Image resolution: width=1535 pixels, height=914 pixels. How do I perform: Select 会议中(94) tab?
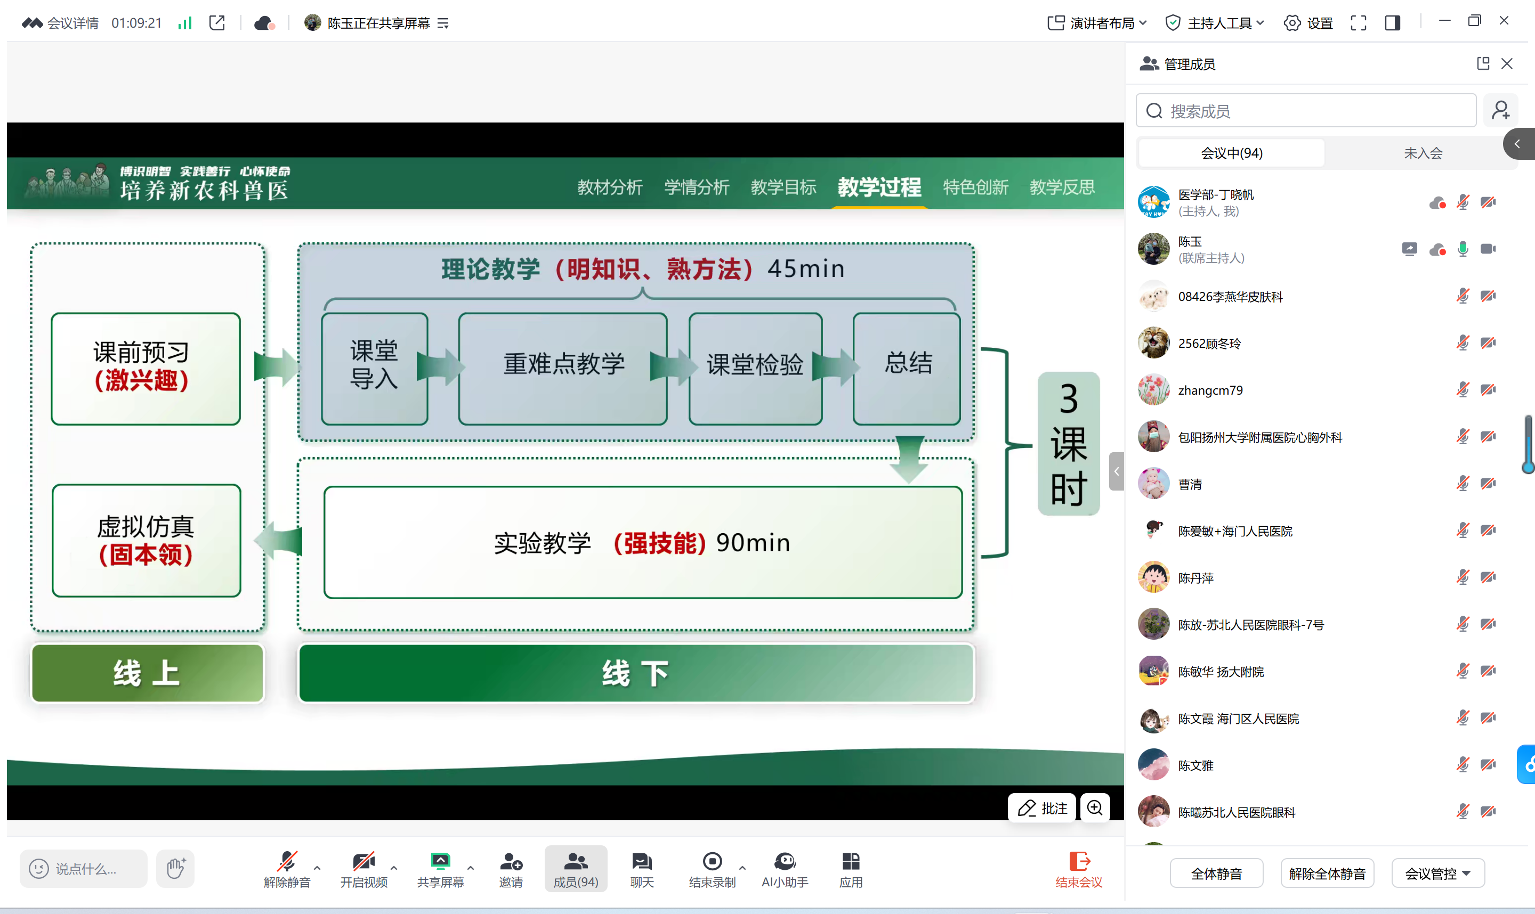(x=1231, y=153)
